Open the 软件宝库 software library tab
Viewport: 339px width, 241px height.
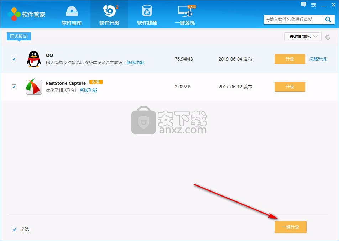(x=72, y=15)
